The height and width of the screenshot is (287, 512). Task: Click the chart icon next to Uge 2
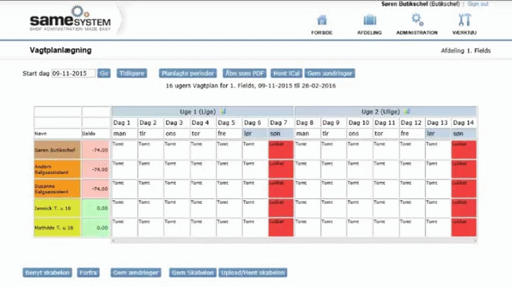pos(407,112)
